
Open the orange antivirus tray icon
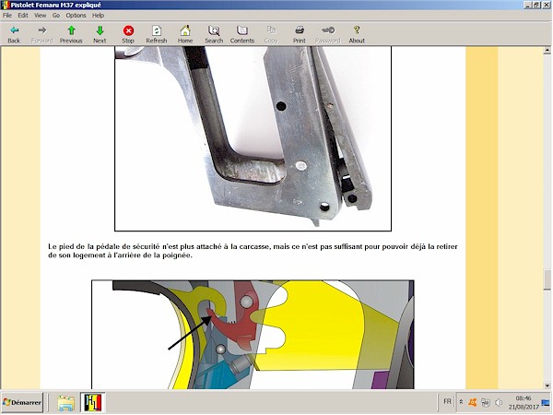(473, 402)
